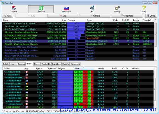
Task: Click the Layout button
Action: 151,16
